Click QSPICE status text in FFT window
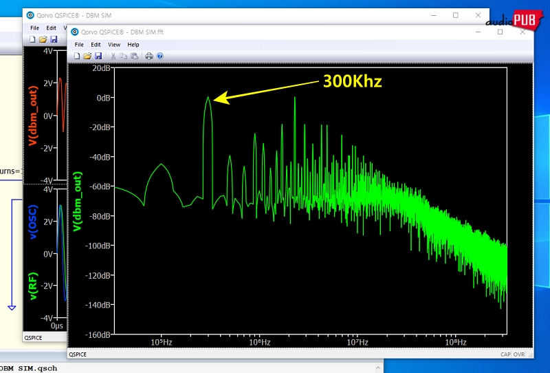 pyautogui.click(x=78, y=354)
